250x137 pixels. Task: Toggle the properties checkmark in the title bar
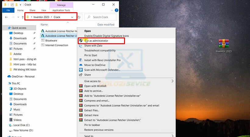click(x=12, y=5)
